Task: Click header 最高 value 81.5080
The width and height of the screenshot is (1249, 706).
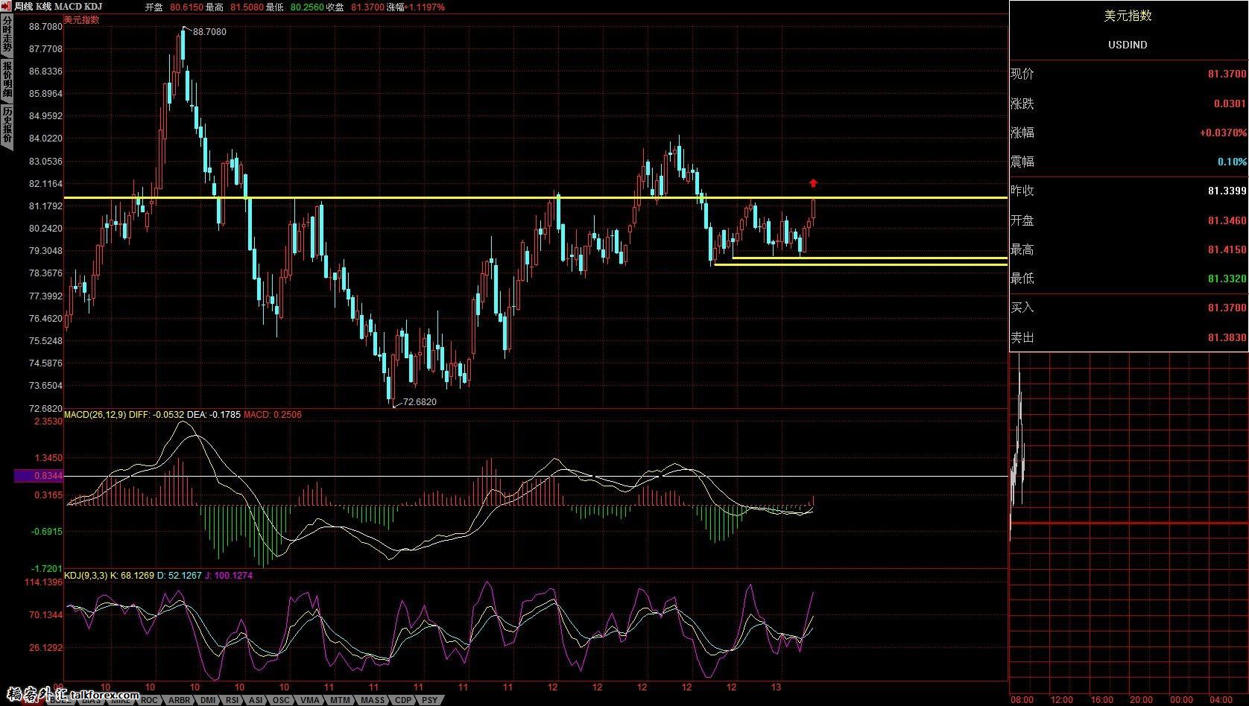Action: pos(246,7)
